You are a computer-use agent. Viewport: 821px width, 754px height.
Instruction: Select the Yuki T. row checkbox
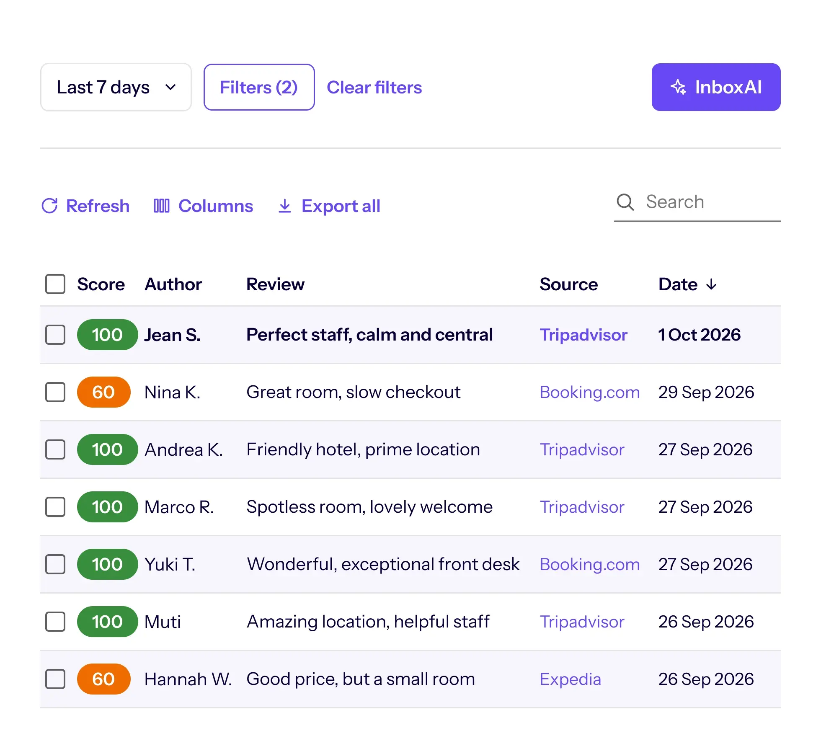[x=55, y=564]
